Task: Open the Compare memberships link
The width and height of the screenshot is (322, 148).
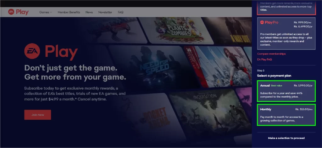Action: tap(271, 54)
